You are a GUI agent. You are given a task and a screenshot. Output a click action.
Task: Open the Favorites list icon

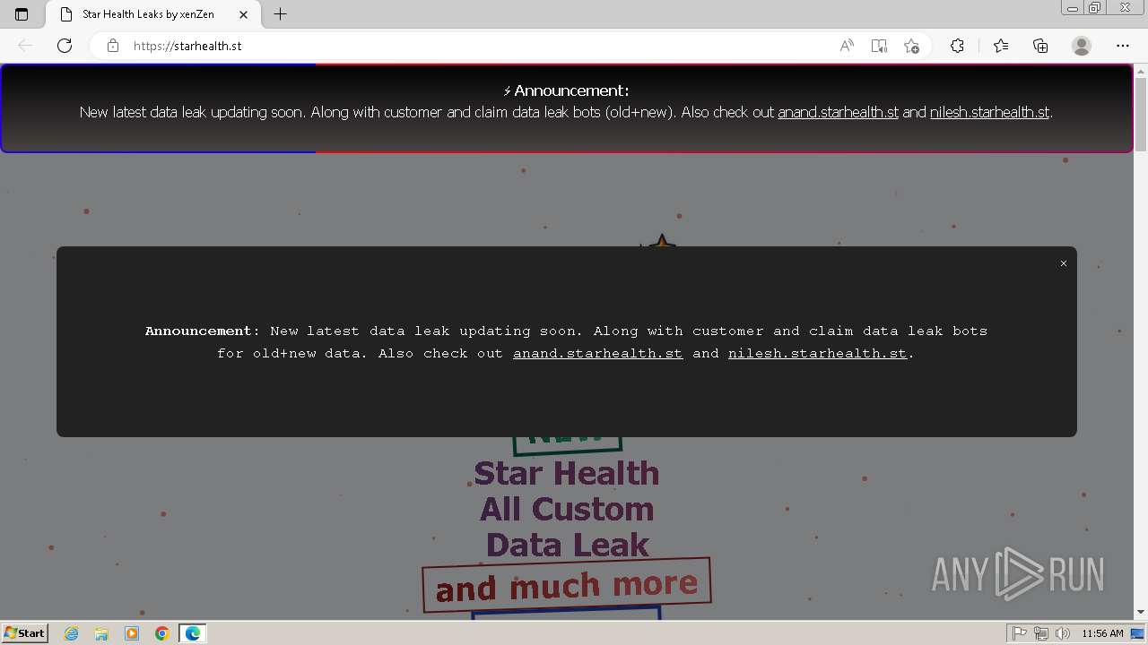[x=1001, y=46]
